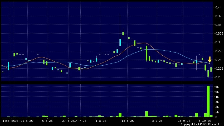
Task: Click the AASTOCKS copyright text
Action: [202, 124]
